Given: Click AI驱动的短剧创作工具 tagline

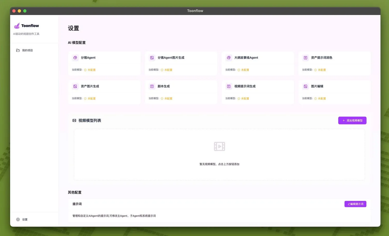Looking at the screenshot, I should [26, 34].
